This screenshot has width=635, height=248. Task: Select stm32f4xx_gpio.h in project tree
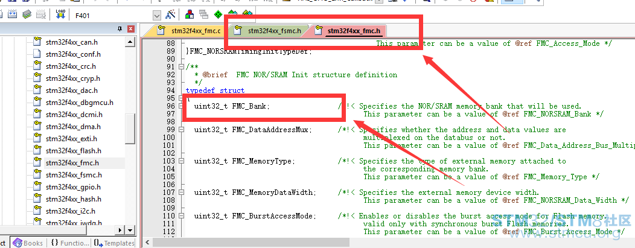73,187
